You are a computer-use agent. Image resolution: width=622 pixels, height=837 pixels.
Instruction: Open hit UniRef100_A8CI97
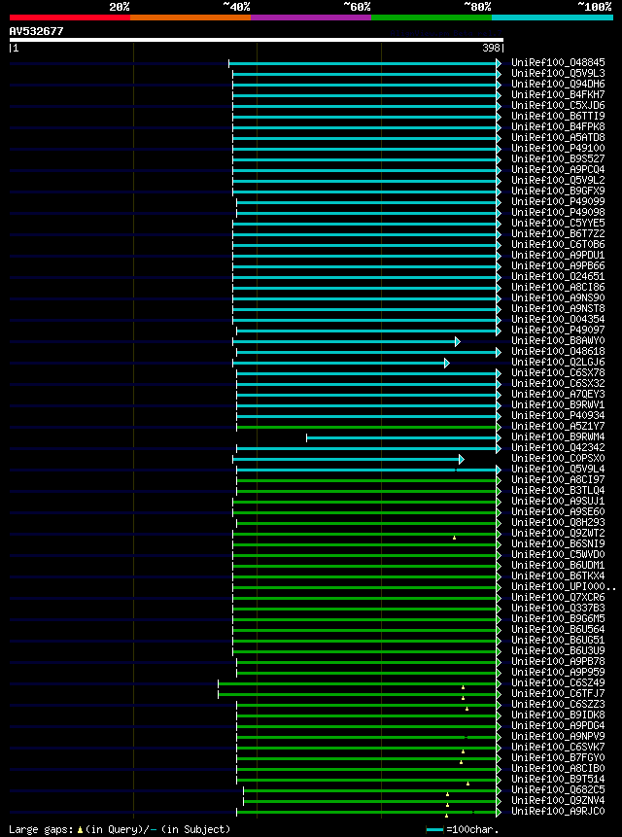[x=558, y=479]
